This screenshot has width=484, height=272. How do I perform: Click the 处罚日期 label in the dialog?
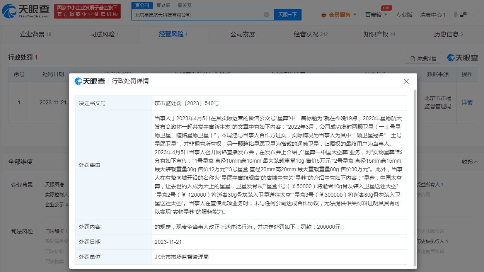[89, 242]
